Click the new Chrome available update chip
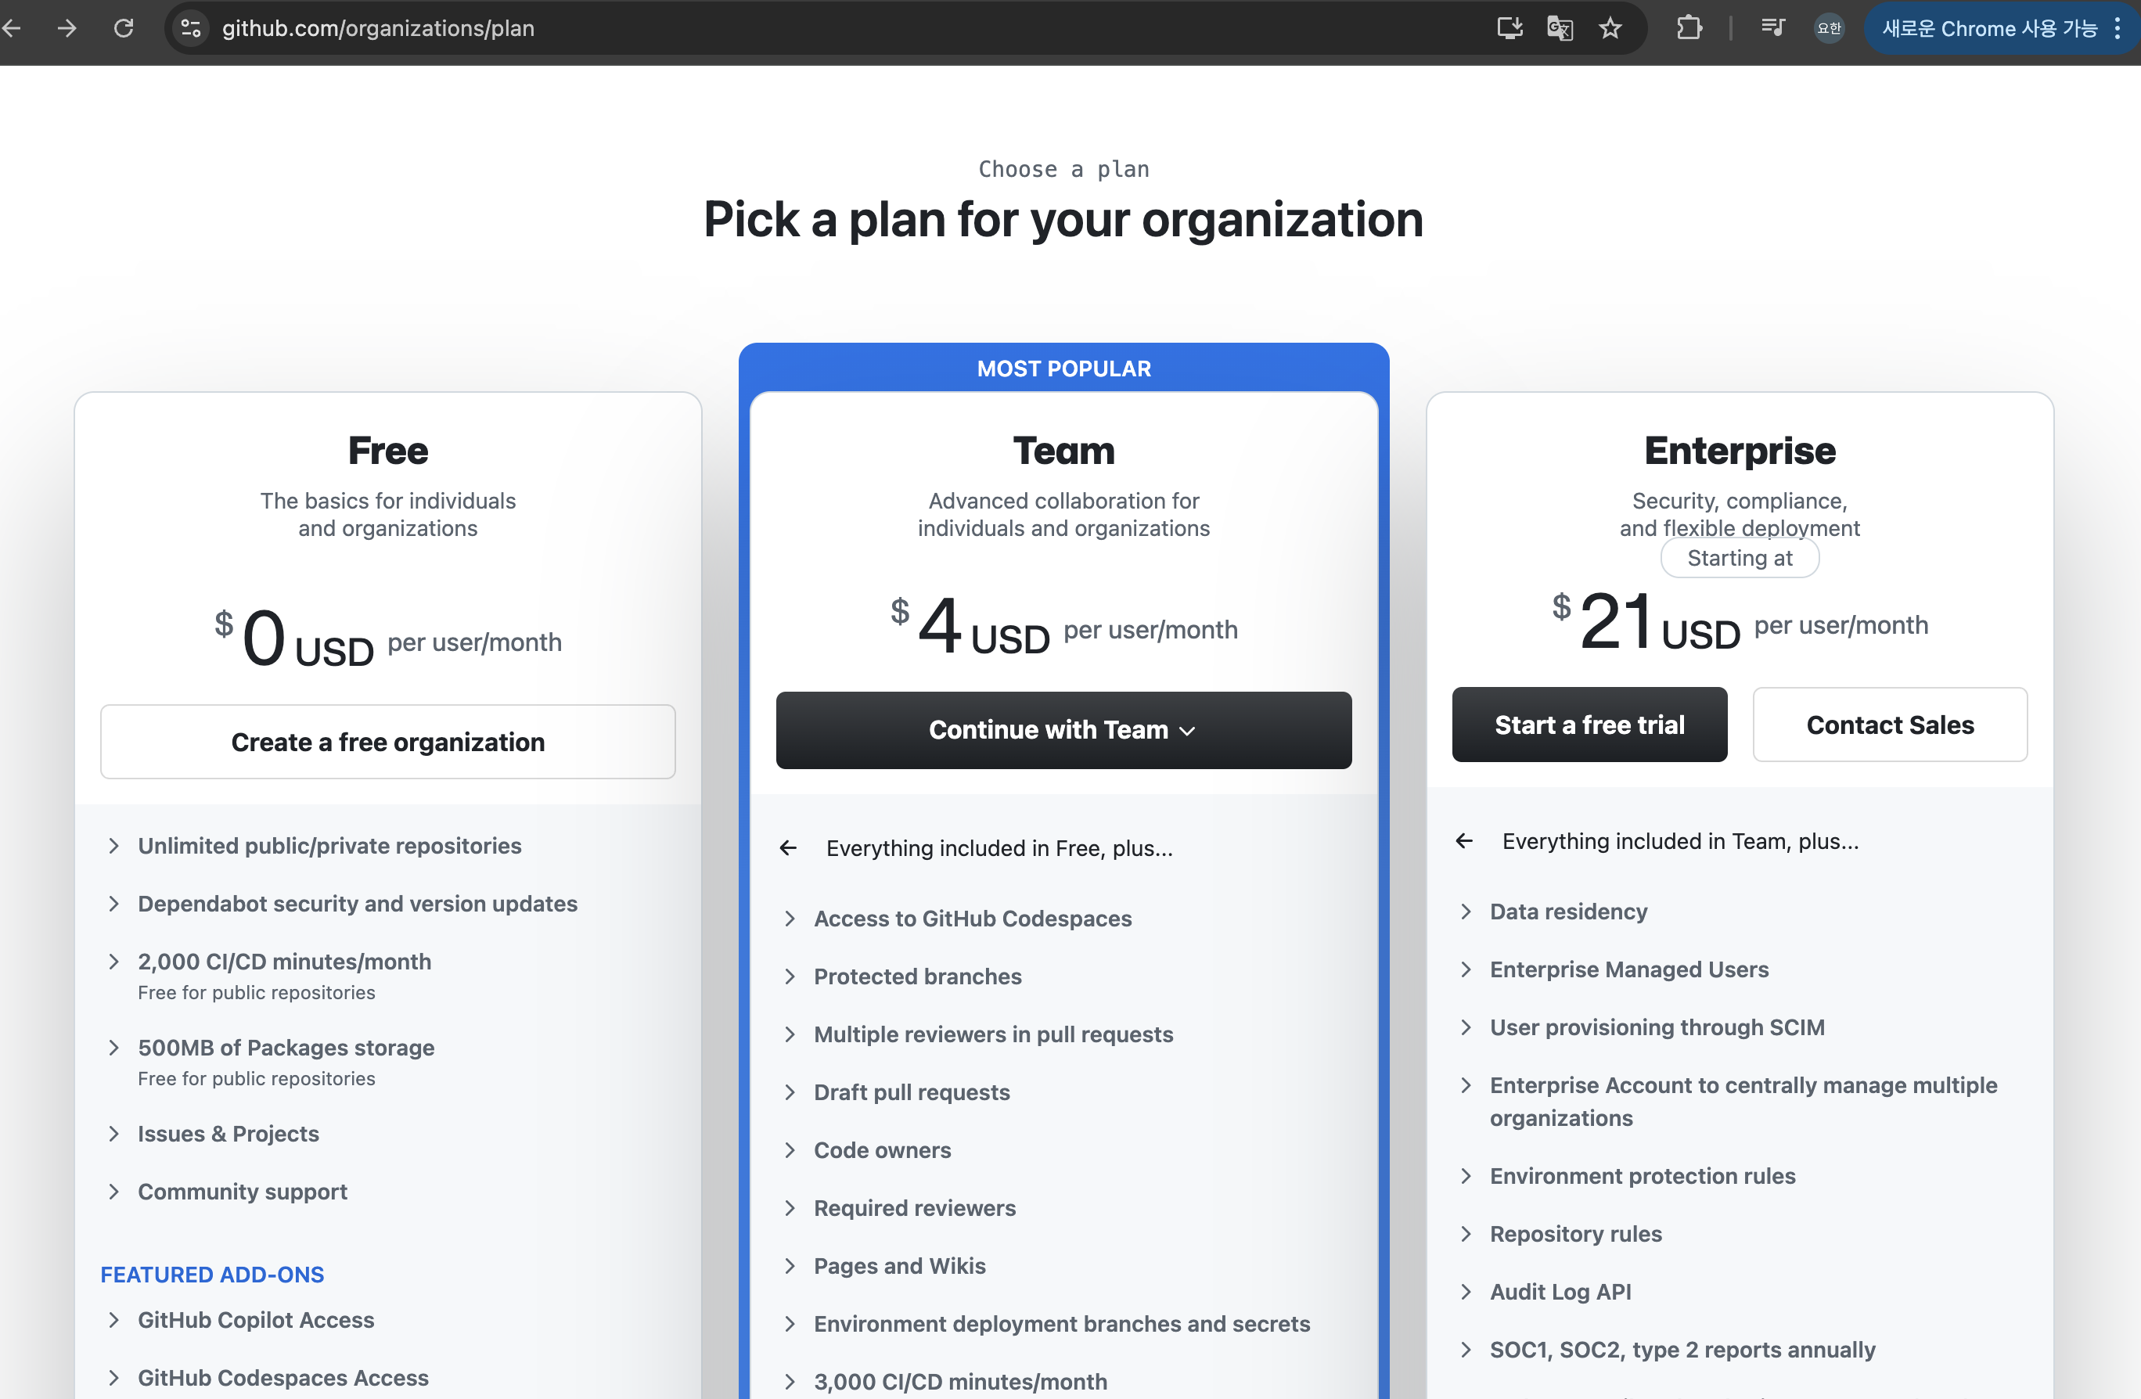 pos(1989,28)
